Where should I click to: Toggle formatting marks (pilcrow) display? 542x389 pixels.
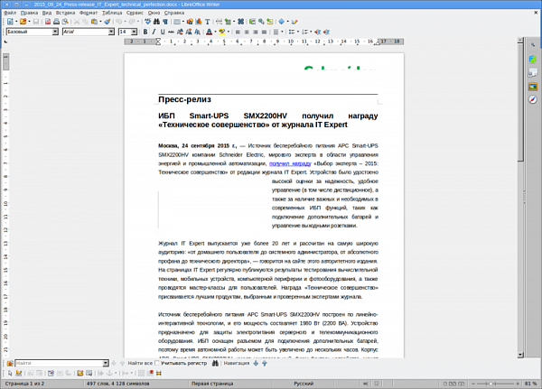tap(165, 22)
